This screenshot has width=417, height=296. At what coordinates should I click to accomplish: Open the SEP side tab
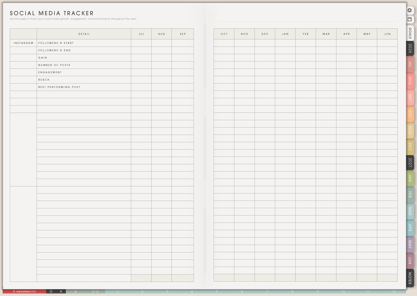pyautogui.click(x=410, y=97)
